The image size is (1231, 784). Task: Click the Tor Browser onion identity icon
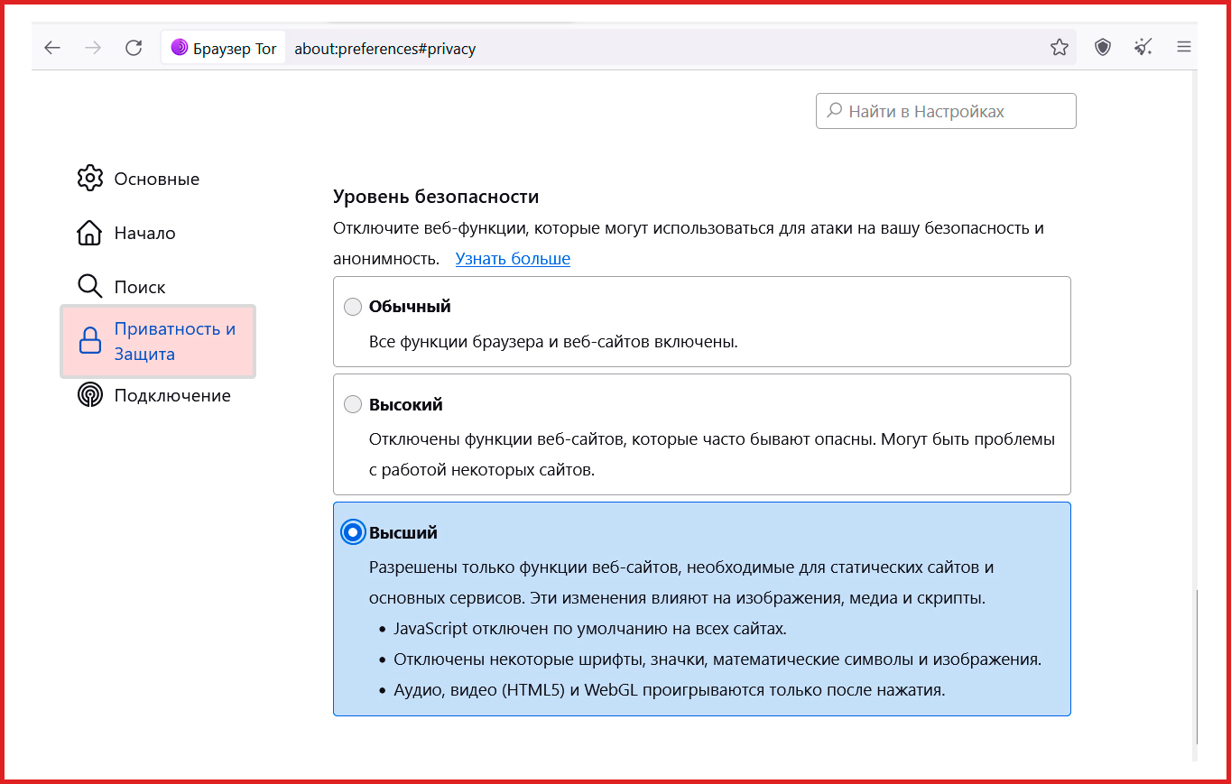[180, 48]
